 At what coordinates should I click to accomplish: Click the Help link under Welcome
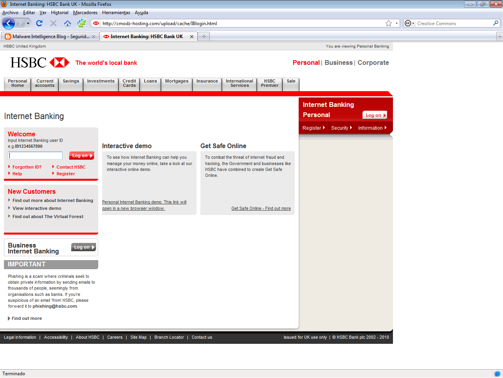pos(17,174)
